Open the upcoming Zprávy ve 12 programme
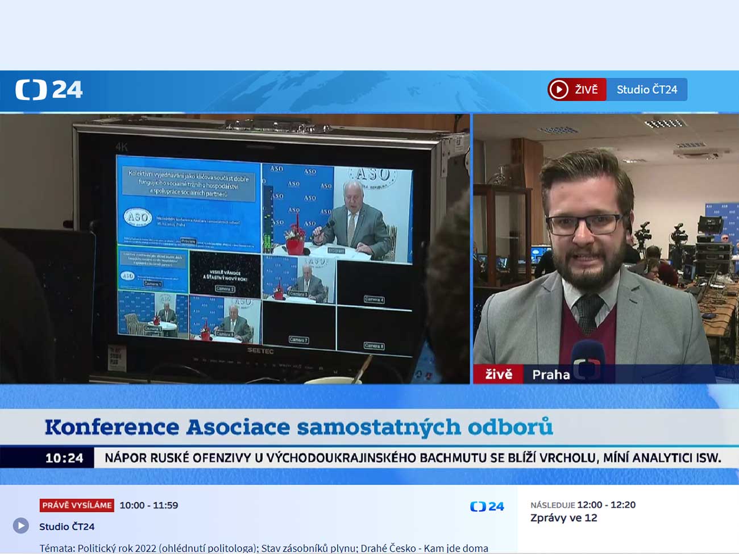 tap(563, 518)
